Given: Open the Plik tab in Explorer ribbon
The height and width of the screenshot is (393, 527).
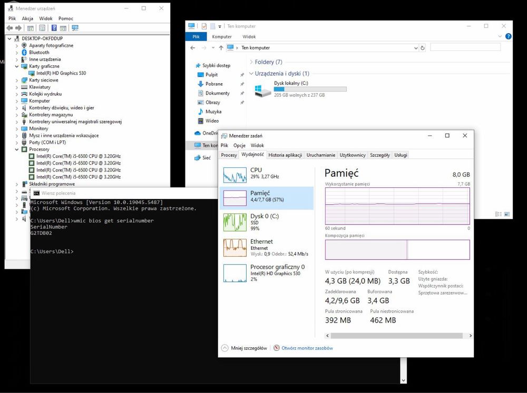Looking at the screenshot, I should click(196, 37).
